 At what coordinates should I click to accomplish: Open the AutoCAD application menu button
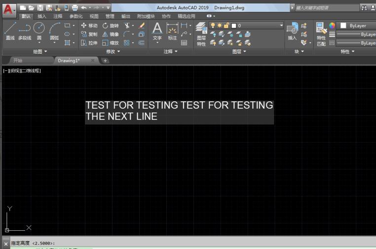click(9, 10)
